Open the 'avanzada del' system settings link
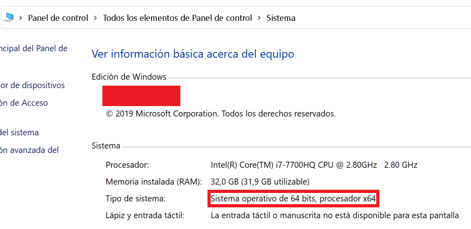Image resolution: width=471 pixels, height=229 pixels. [x=30, y=150]
